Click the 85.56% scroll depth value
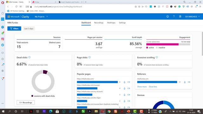203x114 pixels. pyautogui.click(x=136, y=44)
